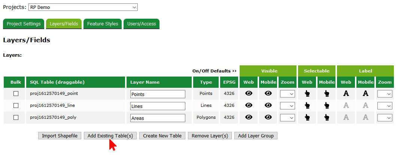The width and height of the screenshot is (398, 155).
Task: Open the Projects dropdown showing RP Demo
Action: point(83,7)
